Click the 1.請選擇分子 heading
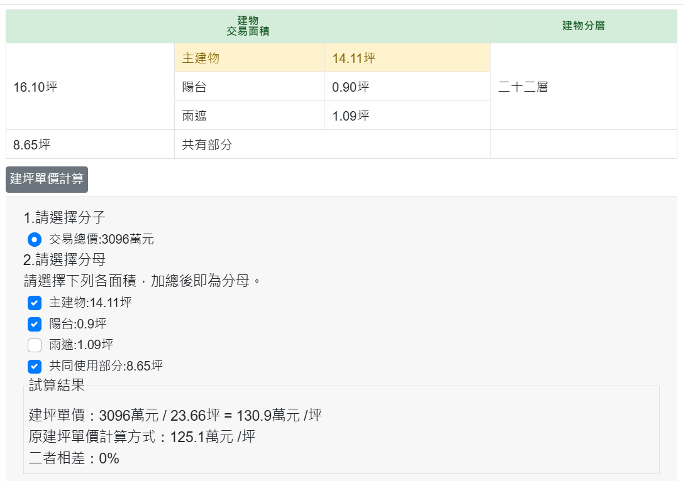This screenshot has height=481, width=683. (64, 218)
